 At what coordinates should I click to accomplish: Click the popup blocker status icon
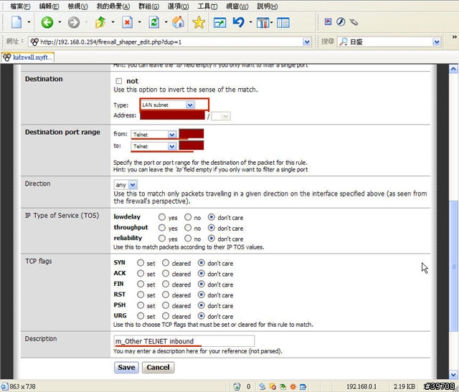point(273,386)
